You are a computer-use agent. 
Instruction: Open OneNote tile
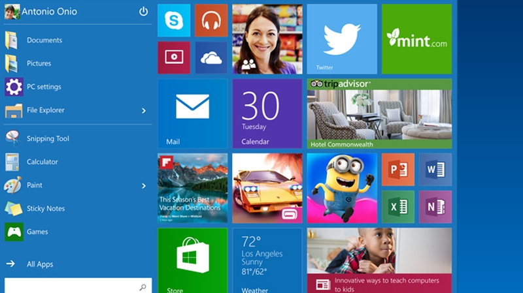(x=435, y=207)
